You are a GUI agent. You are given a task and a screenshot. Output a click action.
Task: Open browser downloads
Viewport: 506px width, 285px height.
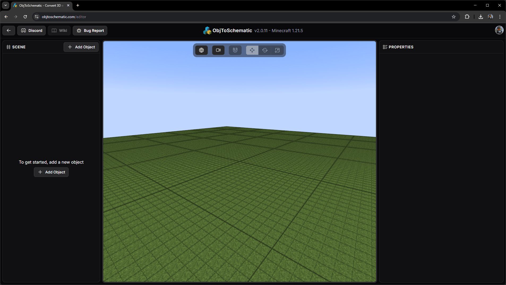point(481,17)
